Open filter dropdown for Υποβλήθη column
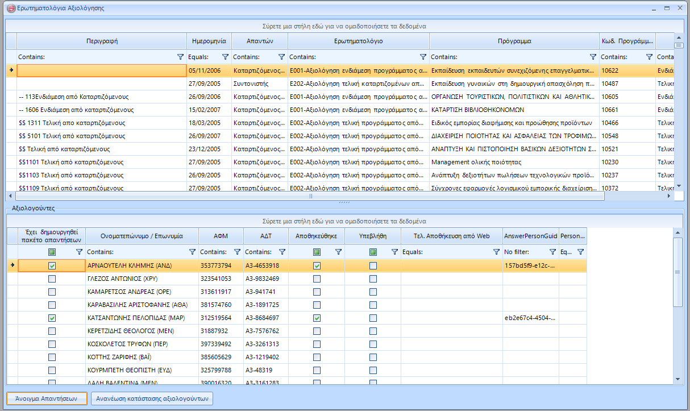The height and width of the screenshot is (411, 690). tap(394, 252)
